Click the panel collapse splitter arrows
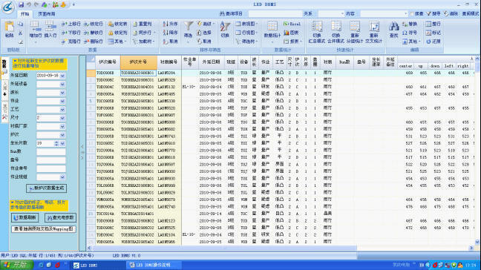 pos(82,152)
